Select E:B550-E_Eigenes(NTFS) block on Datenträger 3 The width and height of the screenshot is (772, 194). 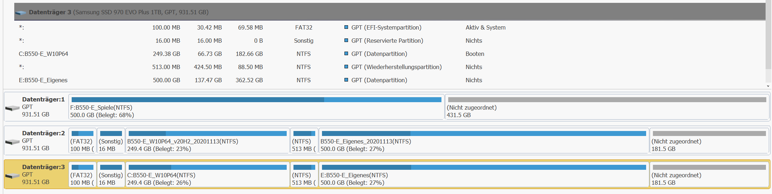tap(484, 174)
